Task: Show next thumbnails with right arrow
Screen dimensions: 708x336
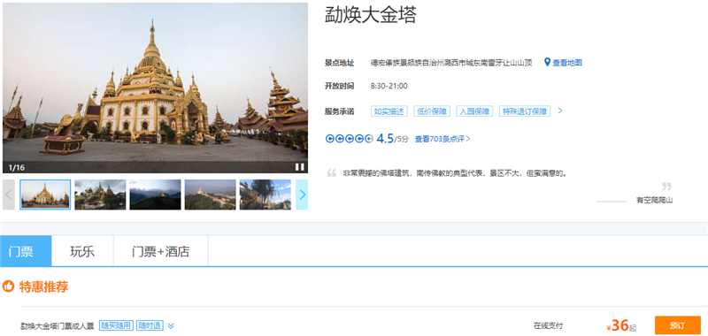Action: point(302,195)
